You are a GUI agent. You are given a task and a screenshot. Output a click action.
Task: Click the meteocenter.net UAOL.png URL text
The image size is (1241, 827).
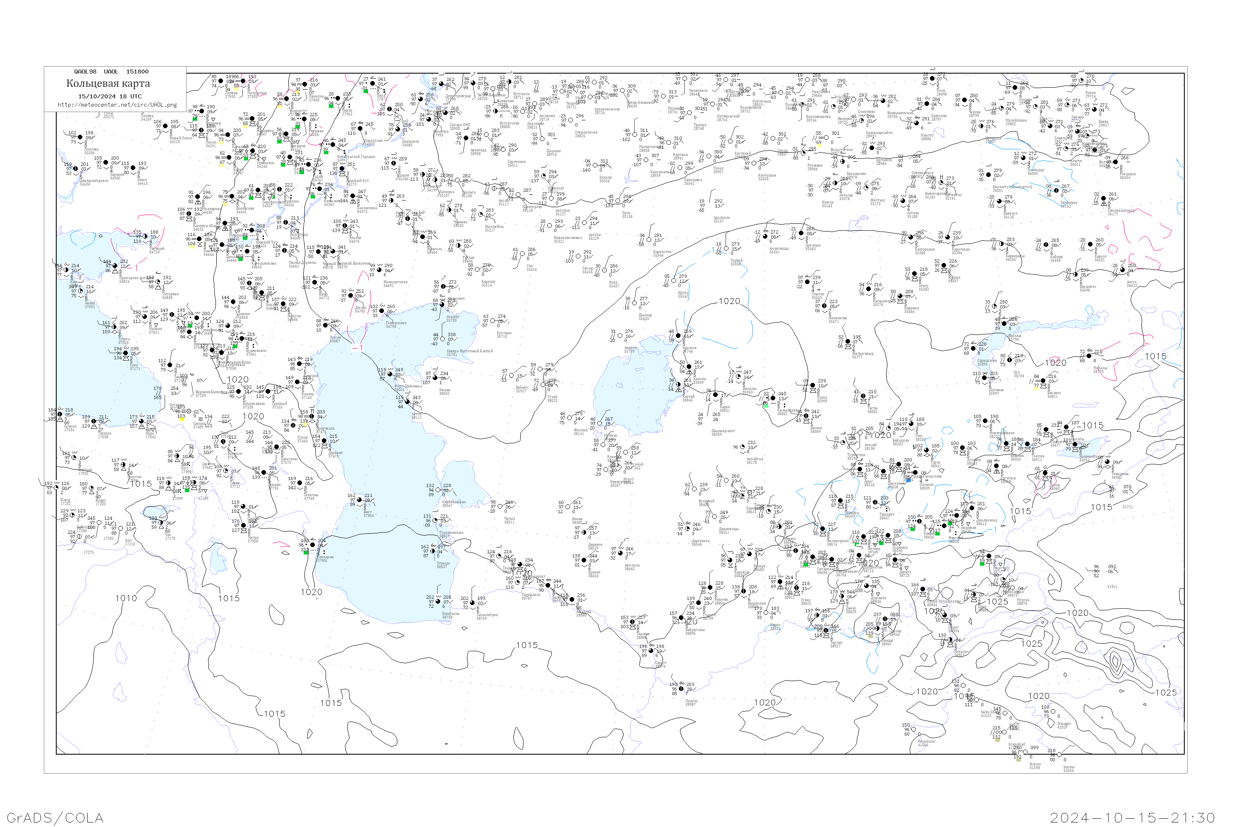(117, 105)
